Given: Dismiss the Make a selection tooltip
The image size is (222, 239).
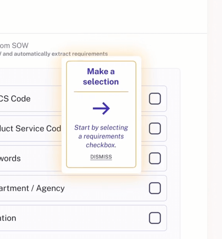Looking at the screenshot, I should pyautogui.click(x=101, y=157).
